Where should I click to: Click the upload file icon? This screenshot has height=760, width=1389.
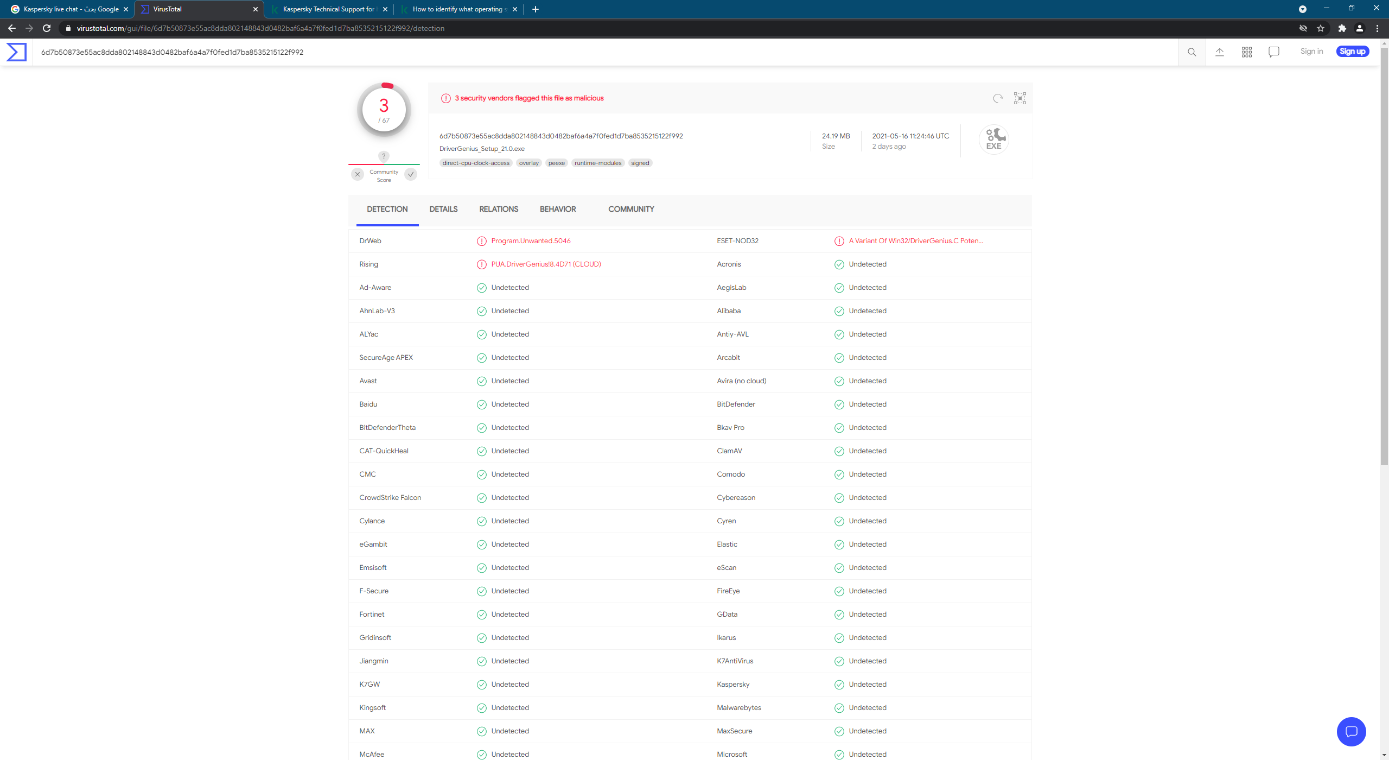tap(1219, 52)
